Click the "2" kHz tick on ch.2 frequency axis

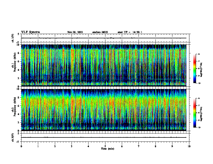19,122
